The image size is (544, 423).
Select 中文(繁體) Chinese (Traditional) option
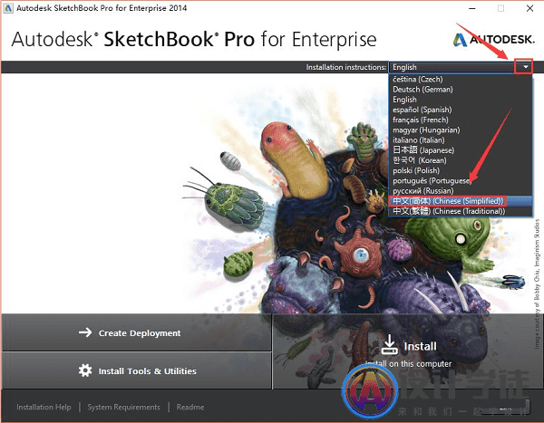point(460,211)
